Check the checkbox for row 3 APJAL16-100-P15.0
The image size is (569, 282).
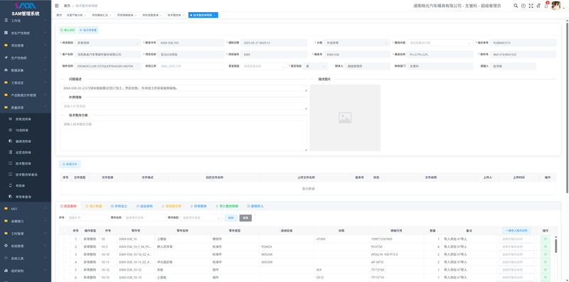point(65,254)
